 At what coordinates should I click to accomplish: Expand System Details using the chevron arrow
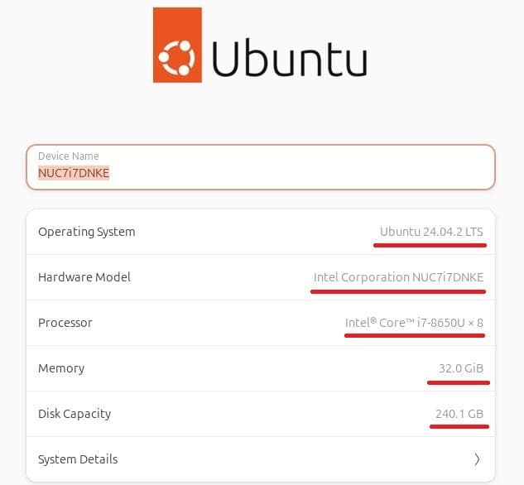pos(477,459)
